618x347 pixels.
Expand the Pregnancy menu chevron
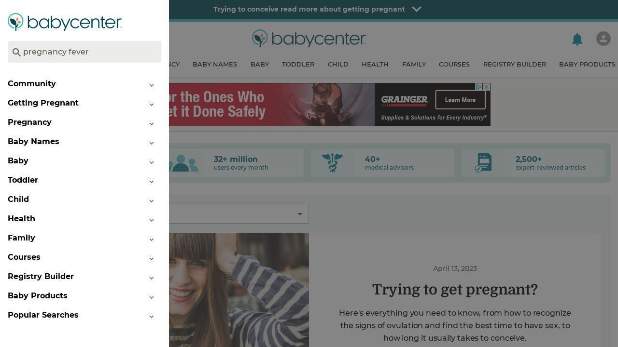[x=151, y=124]
